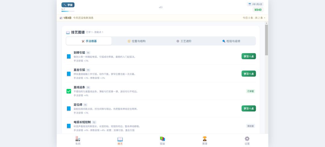Switch to the 位置与结构 tab
325x147 pixels.
(x=136, y=41)
